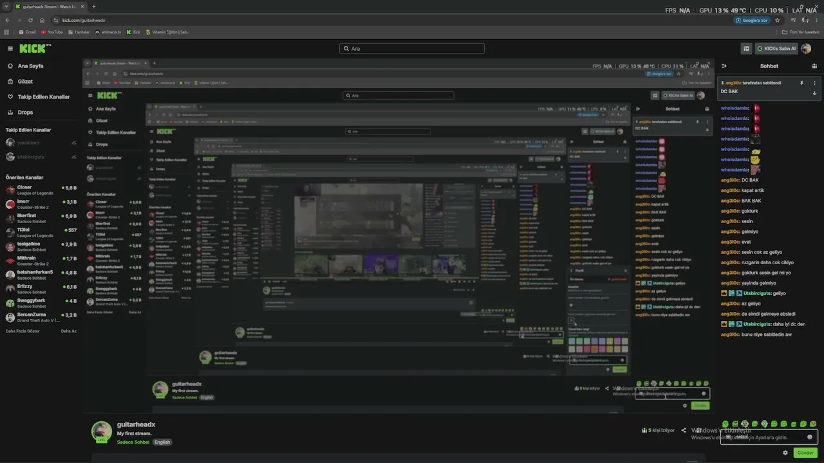The image size is (824, 463).
Task: Click the English language tag
Action: [x=162, y=442]
